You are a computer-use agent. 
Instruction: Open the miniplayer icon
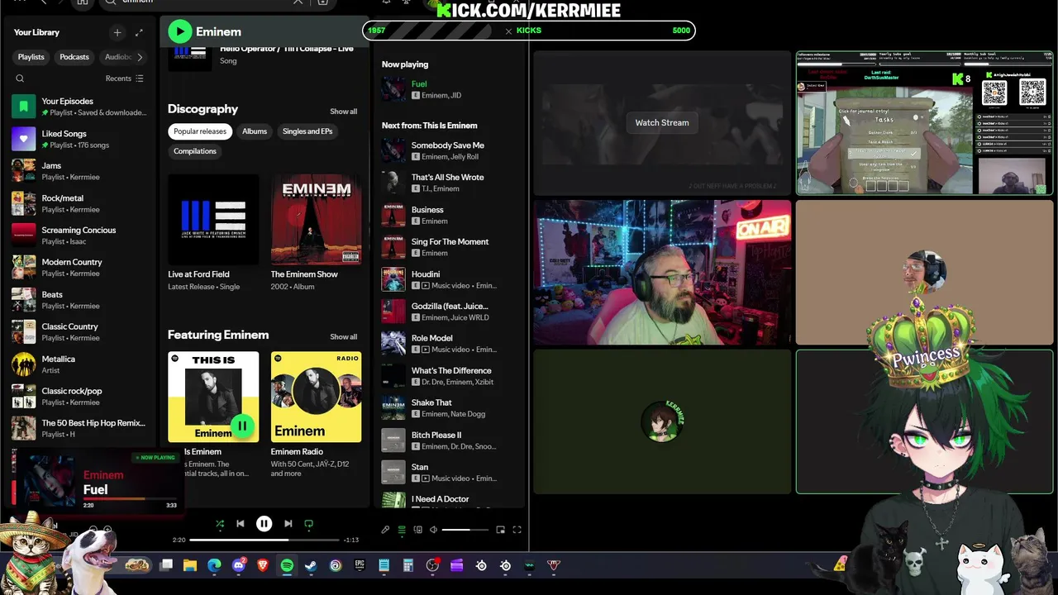[501, 530]
